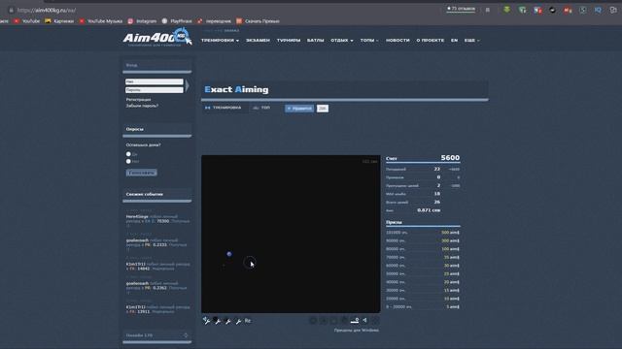Image resolution: width=622 pixels, height=349 pixels.
Task: Click the lock icon in address bar
Action: coord(11,10)
